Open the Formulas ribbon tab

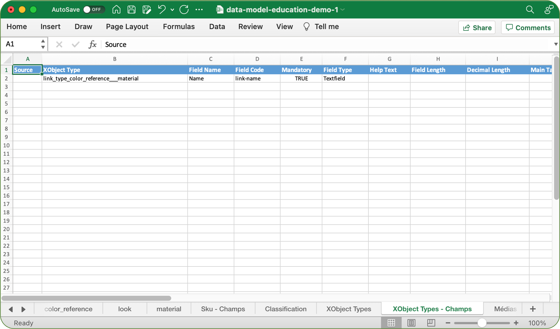tap(179, 27)
